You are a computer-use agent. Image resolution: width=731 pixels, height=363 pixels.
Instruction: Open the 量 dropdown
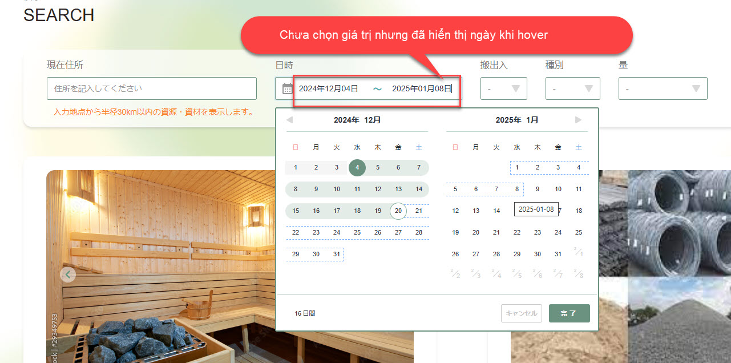[x=663, y=88]
